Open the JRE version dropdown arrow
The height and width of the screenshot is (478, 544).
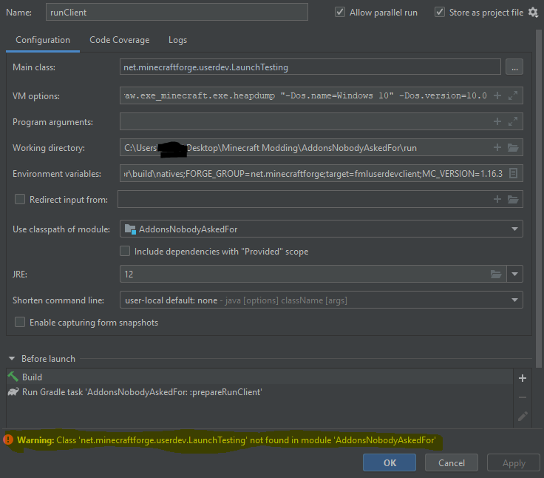click(514, 274)
